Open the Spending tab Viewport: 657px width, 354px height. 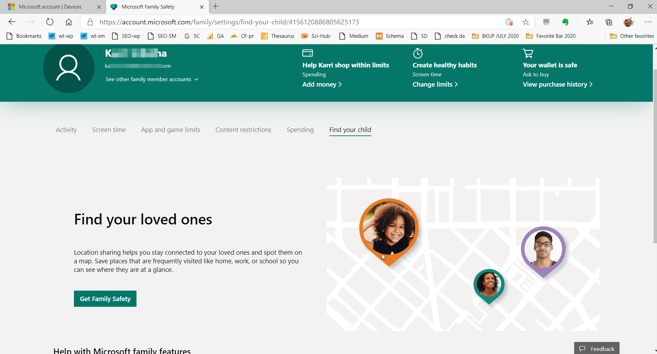(x=300, y=130)
